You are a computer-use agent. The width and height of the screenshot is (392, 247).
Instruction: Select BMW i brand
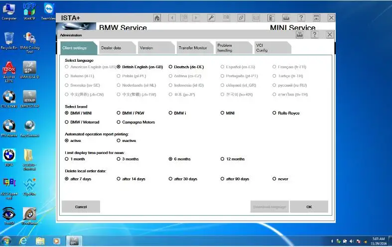click(x=177, y=113)
